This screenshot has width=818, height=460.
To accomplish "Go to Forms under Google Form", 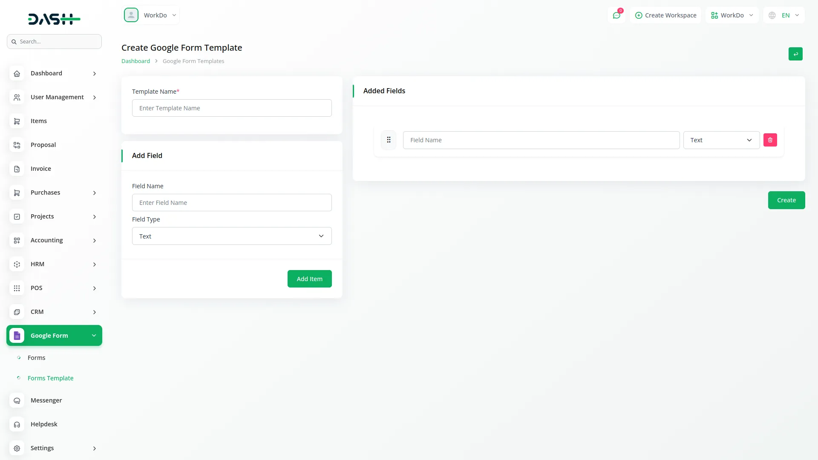I will pos(36,357).
